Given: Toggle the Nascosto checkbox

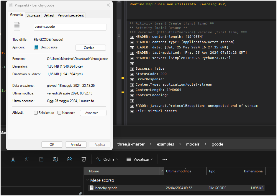Looking at the screenshot, I should tap(59, 113).
